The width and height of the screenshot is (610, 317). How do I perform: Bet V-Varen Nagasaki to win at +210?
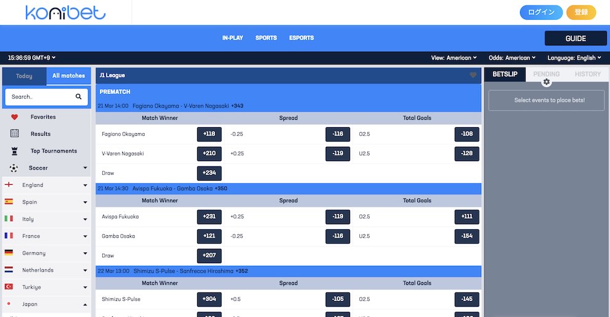[209, 154]
